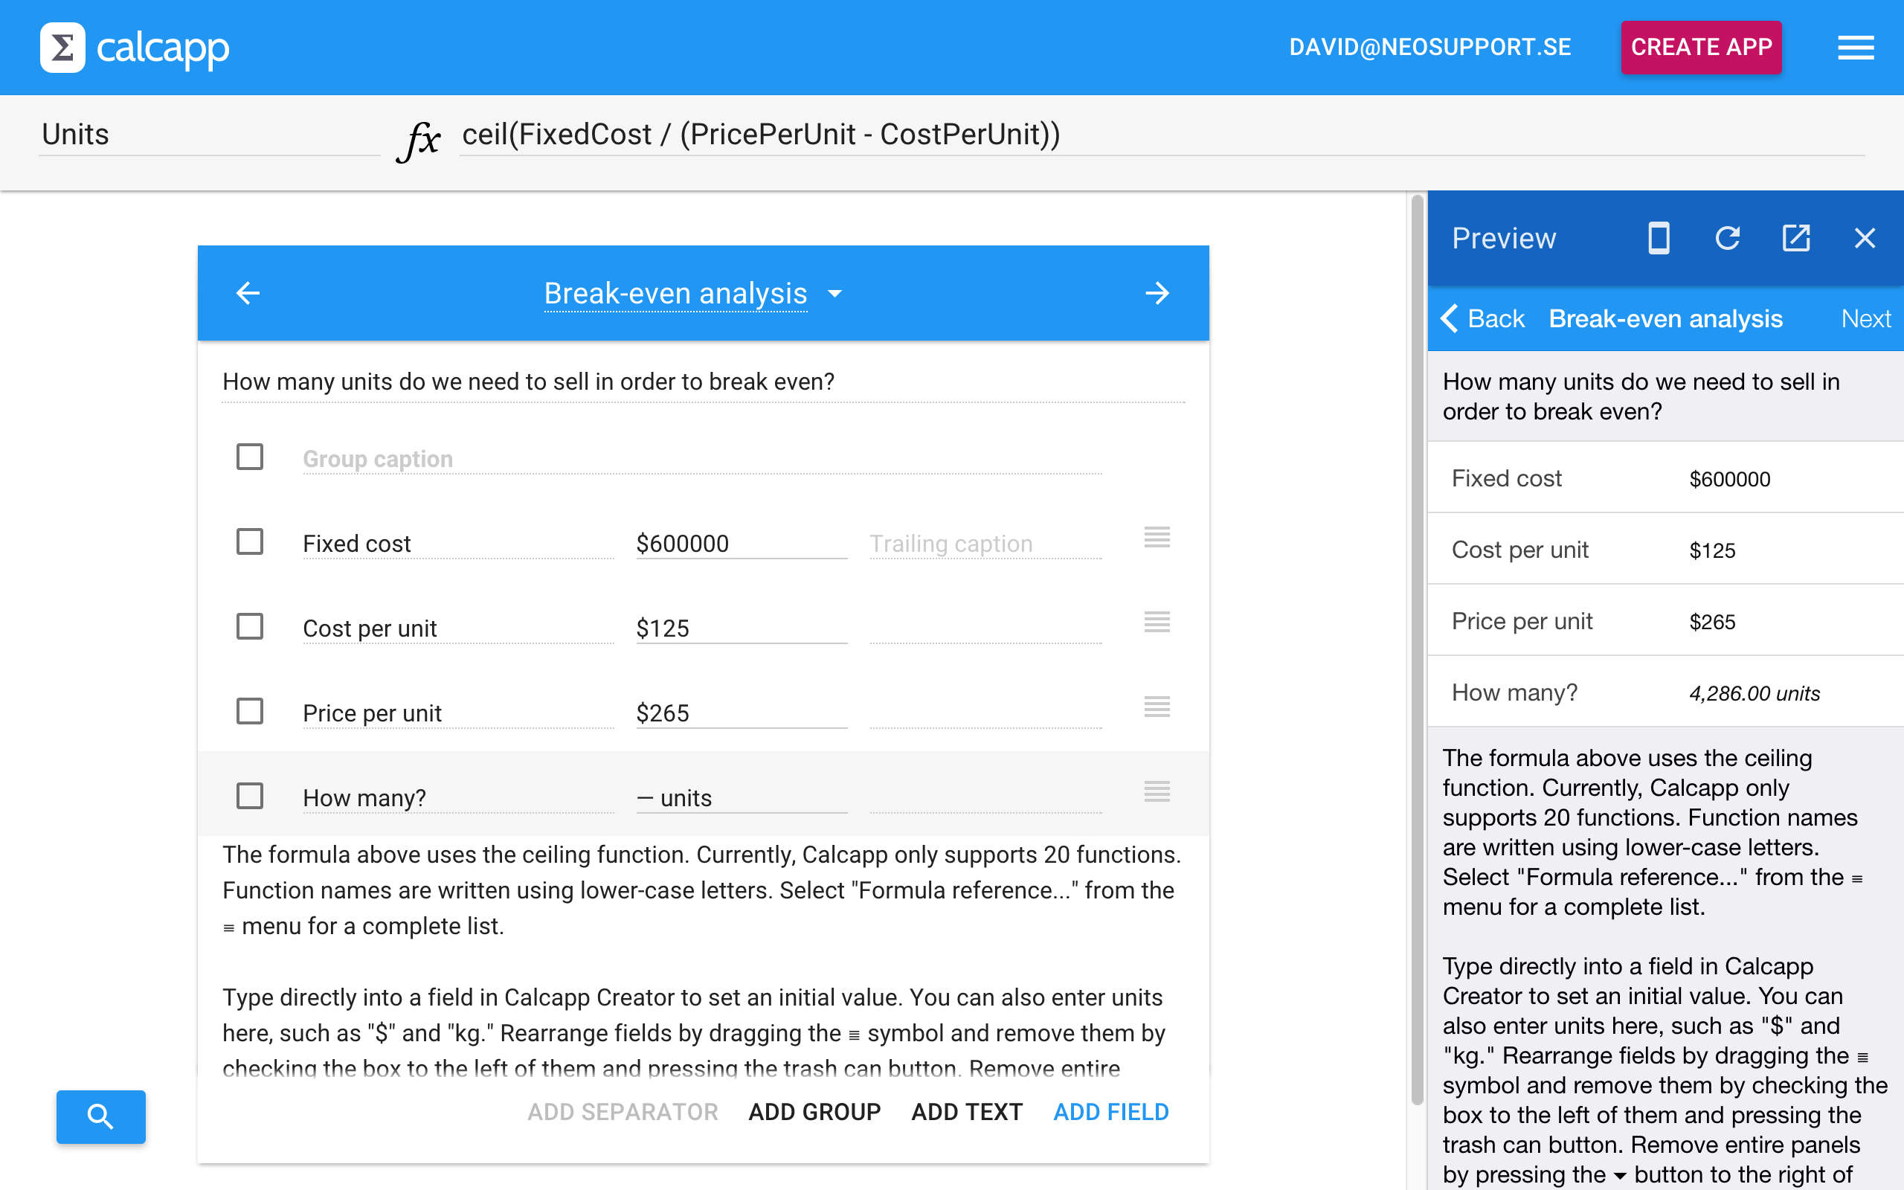Edit the Cost per unit label
This screenshot has width=1904, height=1190.
click(x=458, y=629)
